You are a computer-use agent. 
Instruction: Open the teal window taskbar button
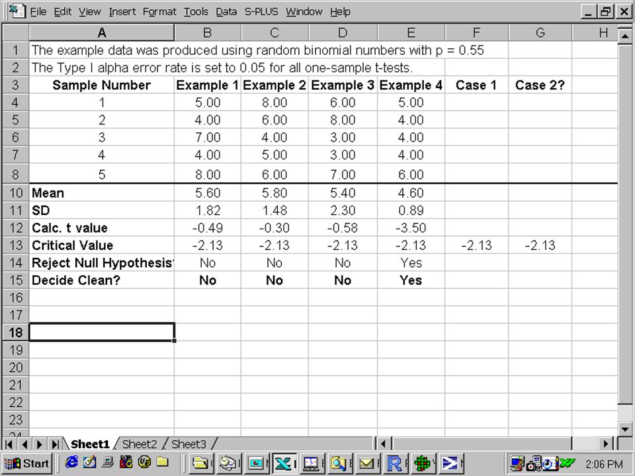257,463
